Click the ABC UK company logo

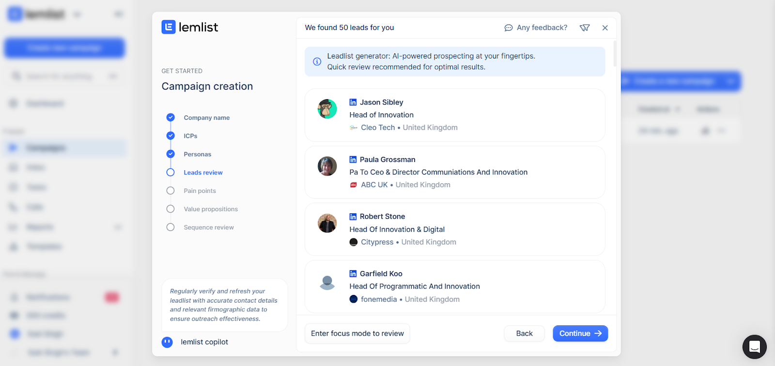tap(354, 185)
